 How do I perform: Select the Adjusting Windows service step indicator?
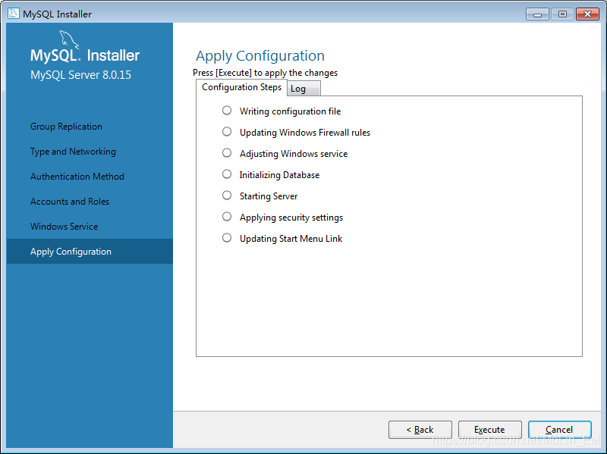227,153
